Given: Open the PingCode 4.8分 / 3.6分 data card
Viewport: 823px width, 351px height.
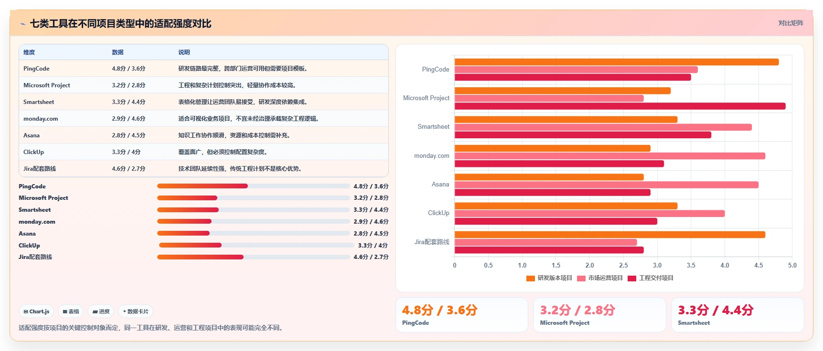Looking at the screenshot, I should pyautogui.click(x=461, y=315).
